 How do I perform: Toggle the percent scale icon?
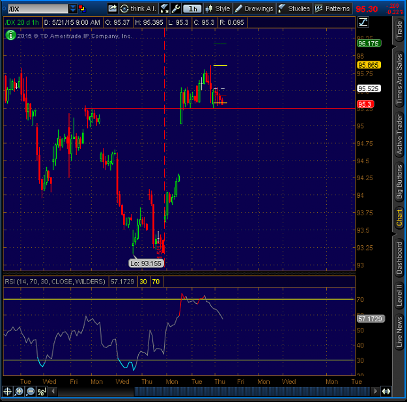pos(42,391)
